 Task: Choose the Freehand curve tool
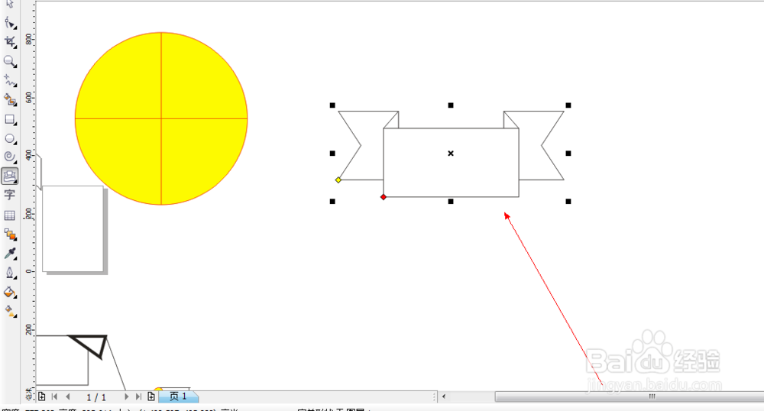10,80
